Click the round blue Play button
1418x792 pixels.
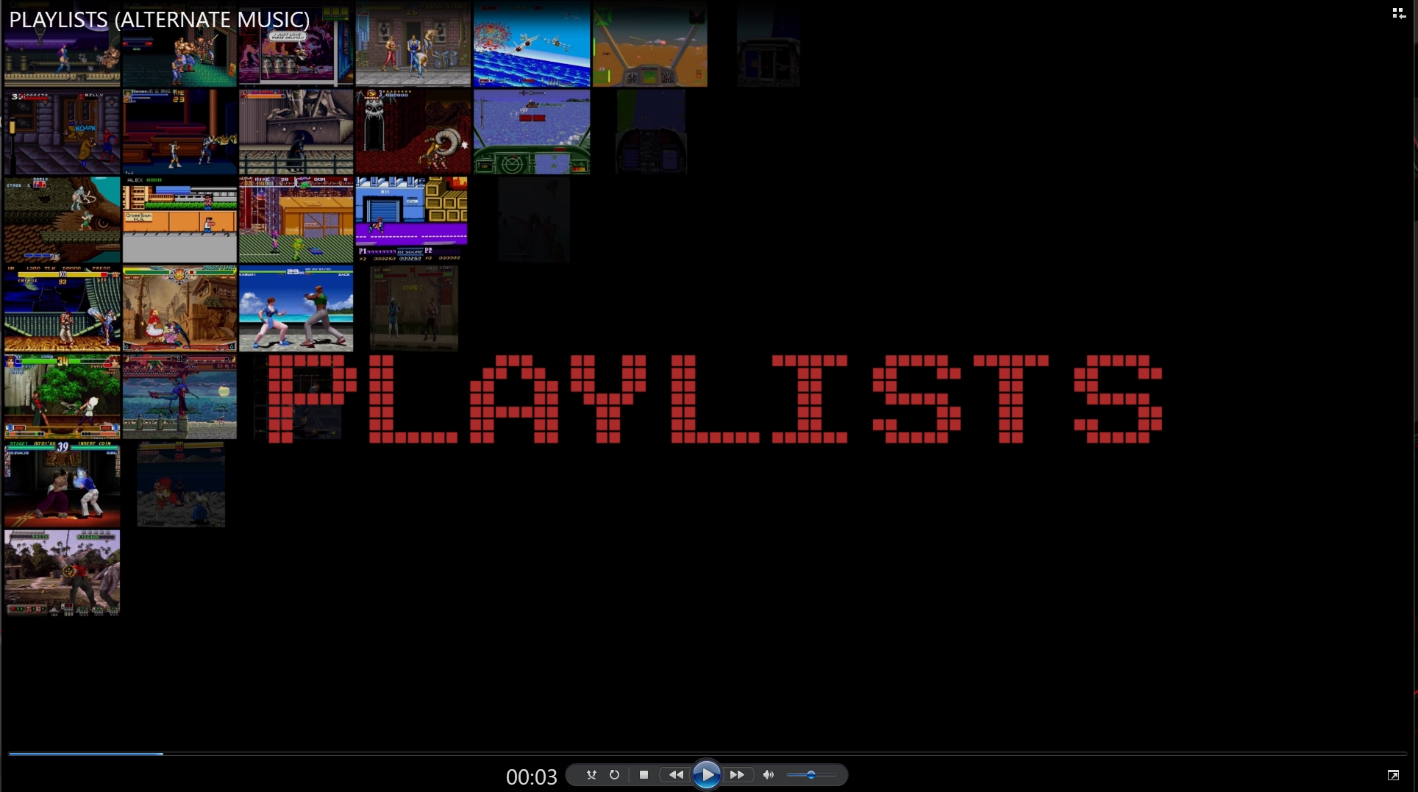(x=706, y=774)
